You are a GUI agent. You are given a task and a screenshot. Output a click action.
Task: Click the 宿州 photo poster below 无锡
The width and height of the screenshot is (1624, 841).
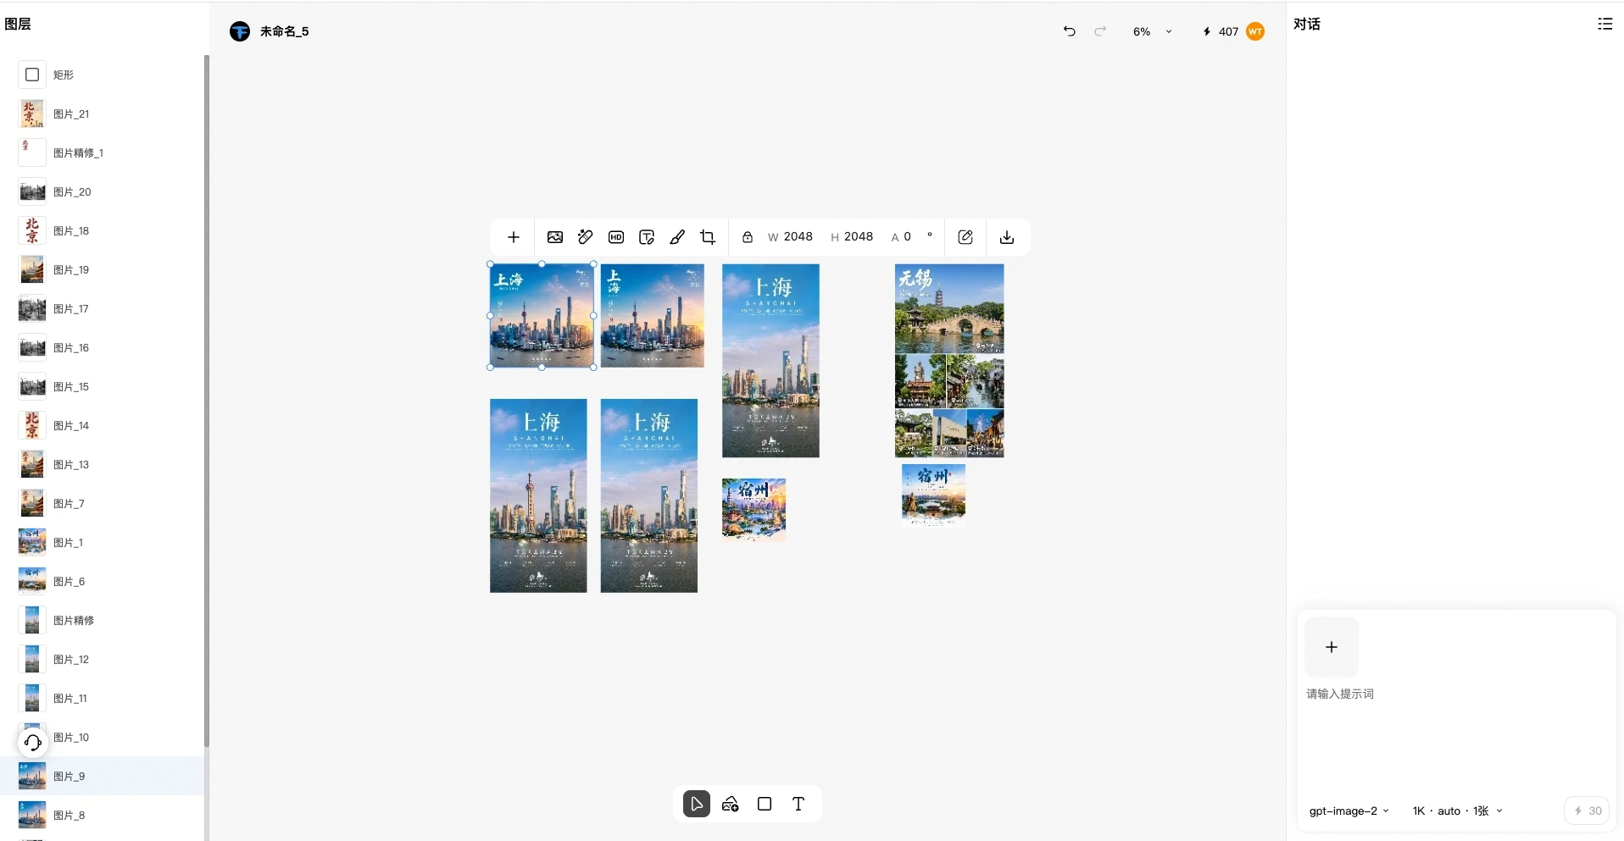(x=933, y=495)
